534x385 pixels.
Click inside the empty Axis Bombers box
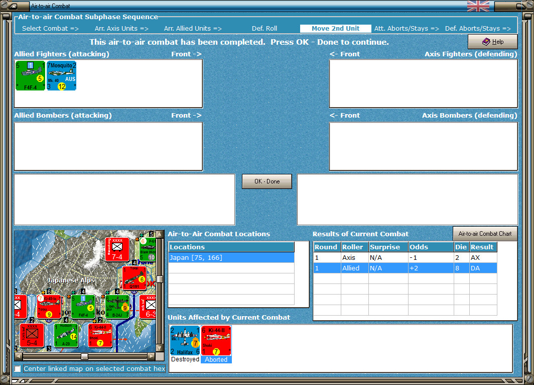(x=423, y=146)
